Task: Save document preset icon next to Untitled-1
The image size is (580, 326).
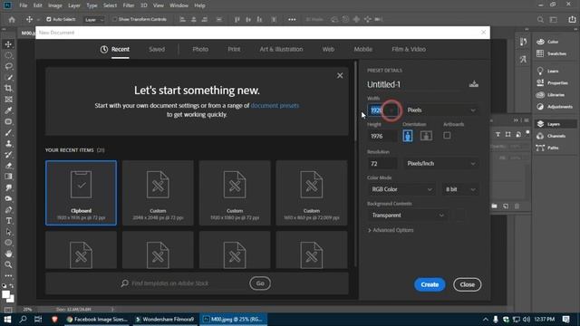Action: (473, 84)
